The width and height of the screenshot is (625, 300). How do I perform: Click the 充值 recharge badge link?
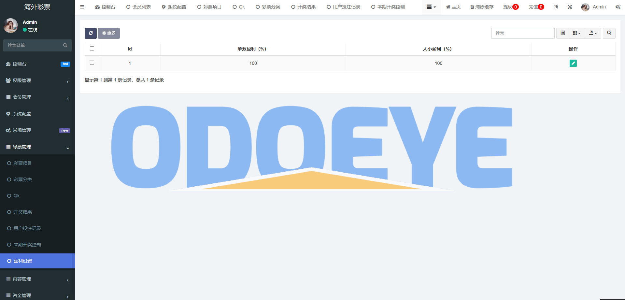coord(536,7)
